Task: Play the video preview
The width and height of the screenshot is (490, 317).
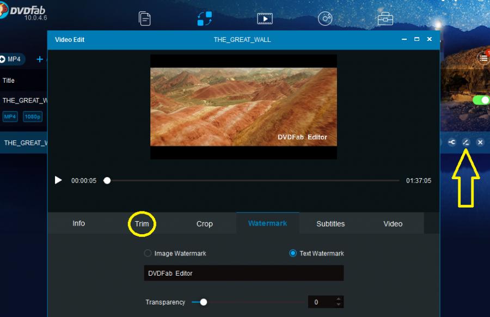Action: [58, 180]
